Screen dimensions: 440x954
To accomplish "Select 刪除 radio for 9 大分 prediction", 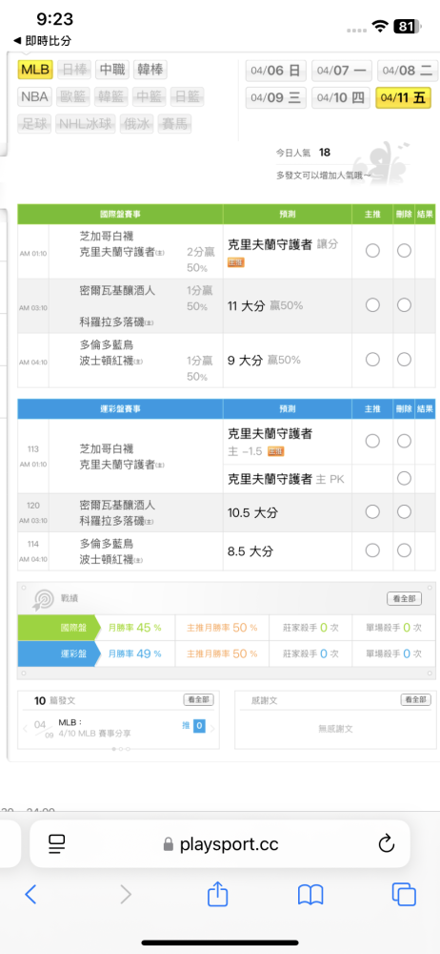I will click(404, 360).
